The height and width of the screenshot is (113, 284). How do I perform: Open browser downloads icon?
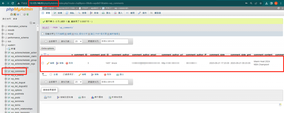pyautogui.click(x=267, y=3)
